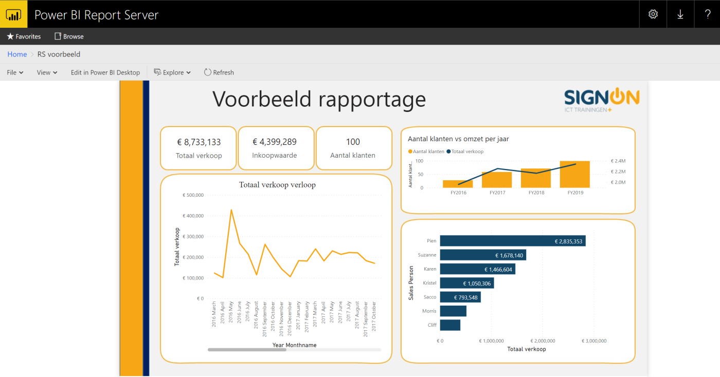Open the help question mark icon

coord(707,14)
